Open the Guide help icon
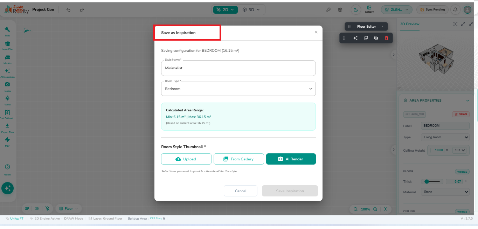478x229 pixels. (x=7, y=169)
